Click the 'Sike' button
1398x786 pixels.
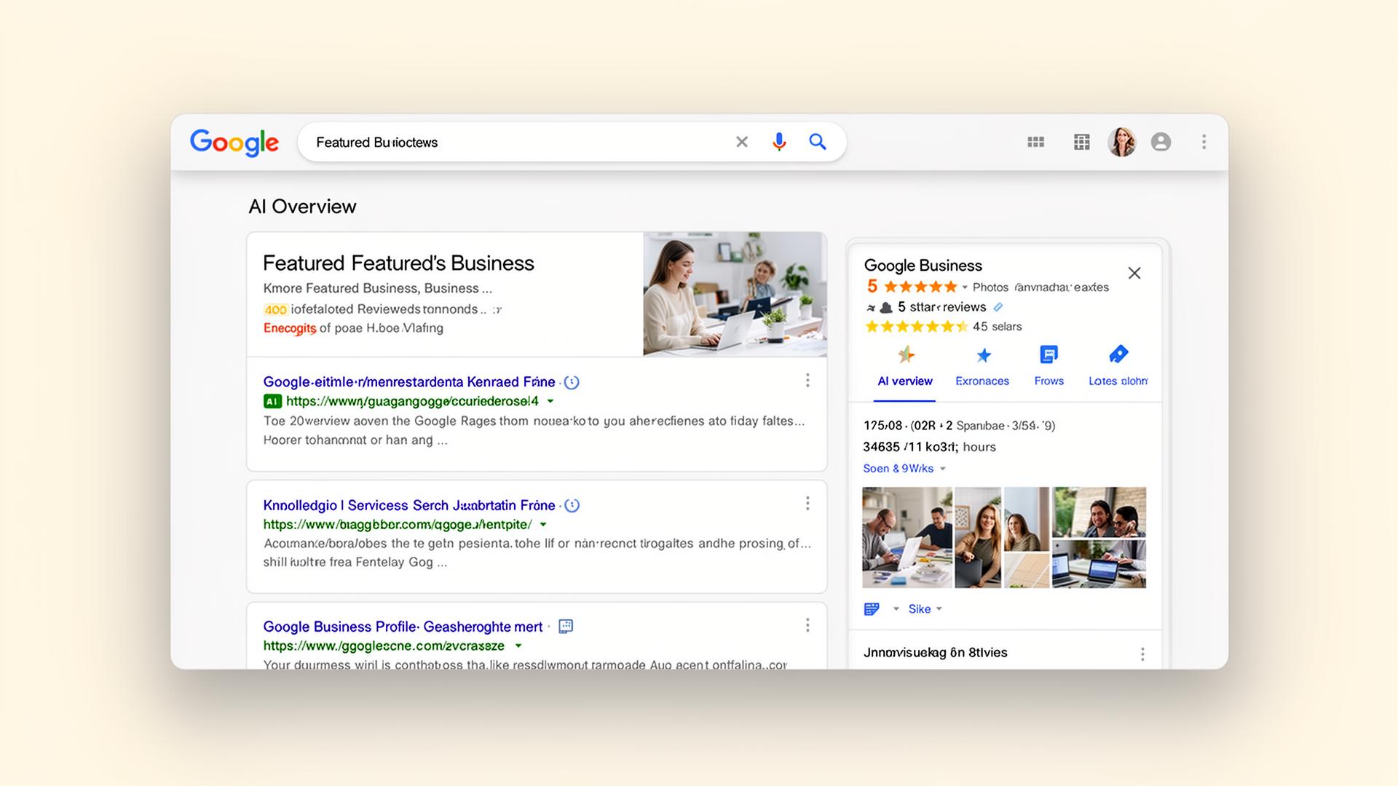click(x=920, y=609)
